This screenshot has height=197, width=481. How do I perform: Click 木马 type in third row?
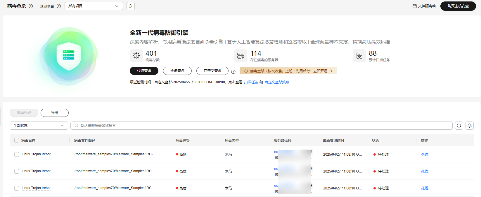click(x=229, y=188)
